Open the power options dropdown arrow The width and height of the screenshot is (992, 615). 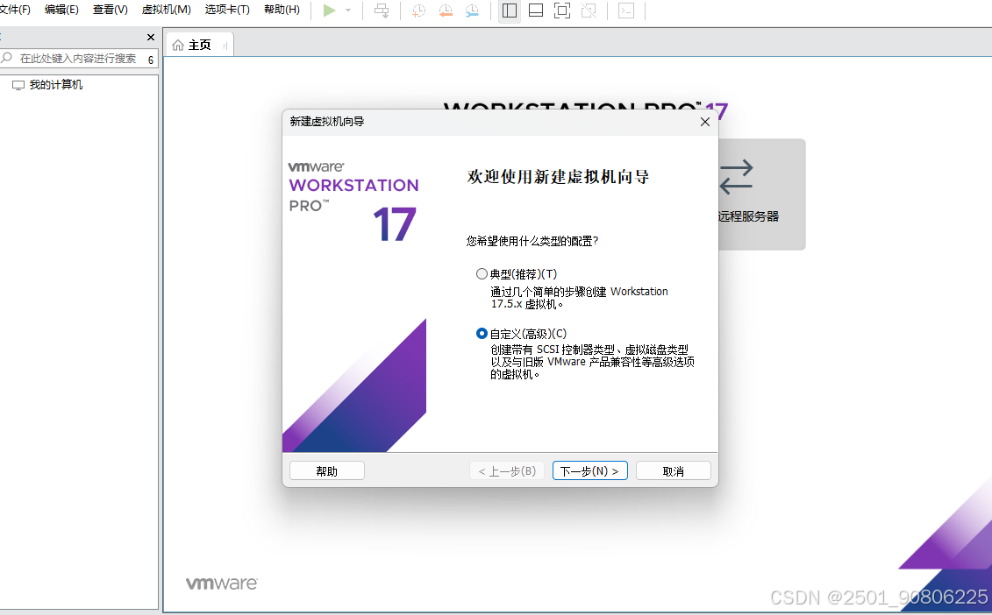(x=348, y=11)
